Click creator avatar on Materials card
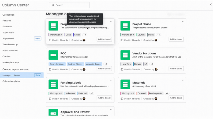Screen dimensions: 213x121 pos(156,99)
